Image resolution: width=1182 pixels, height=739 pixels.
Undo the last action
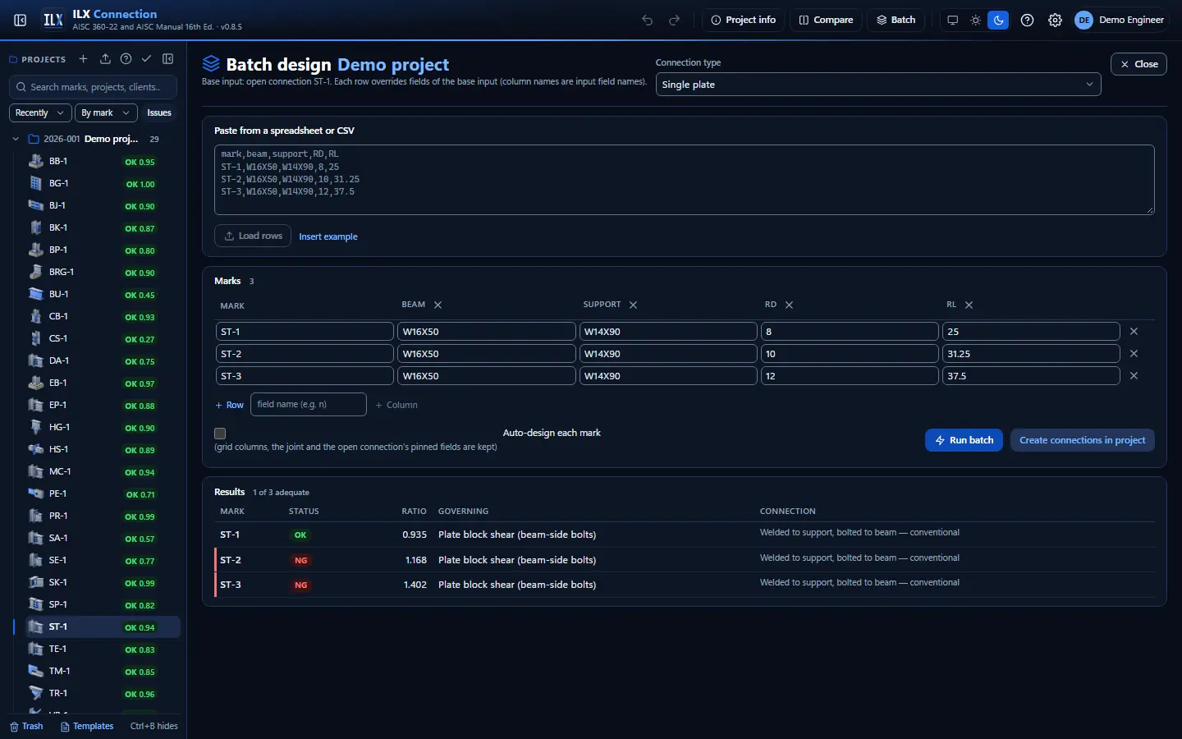(648, 20)
